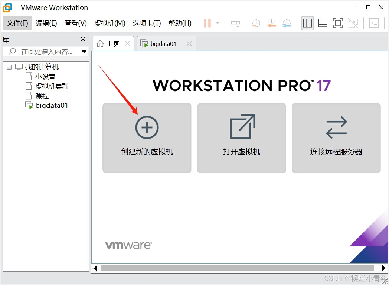Image resolution: width=389 pixels, height=285 pixels.
Task: Toggle the thumbnail bar view icon
Action: coord(323,23)
